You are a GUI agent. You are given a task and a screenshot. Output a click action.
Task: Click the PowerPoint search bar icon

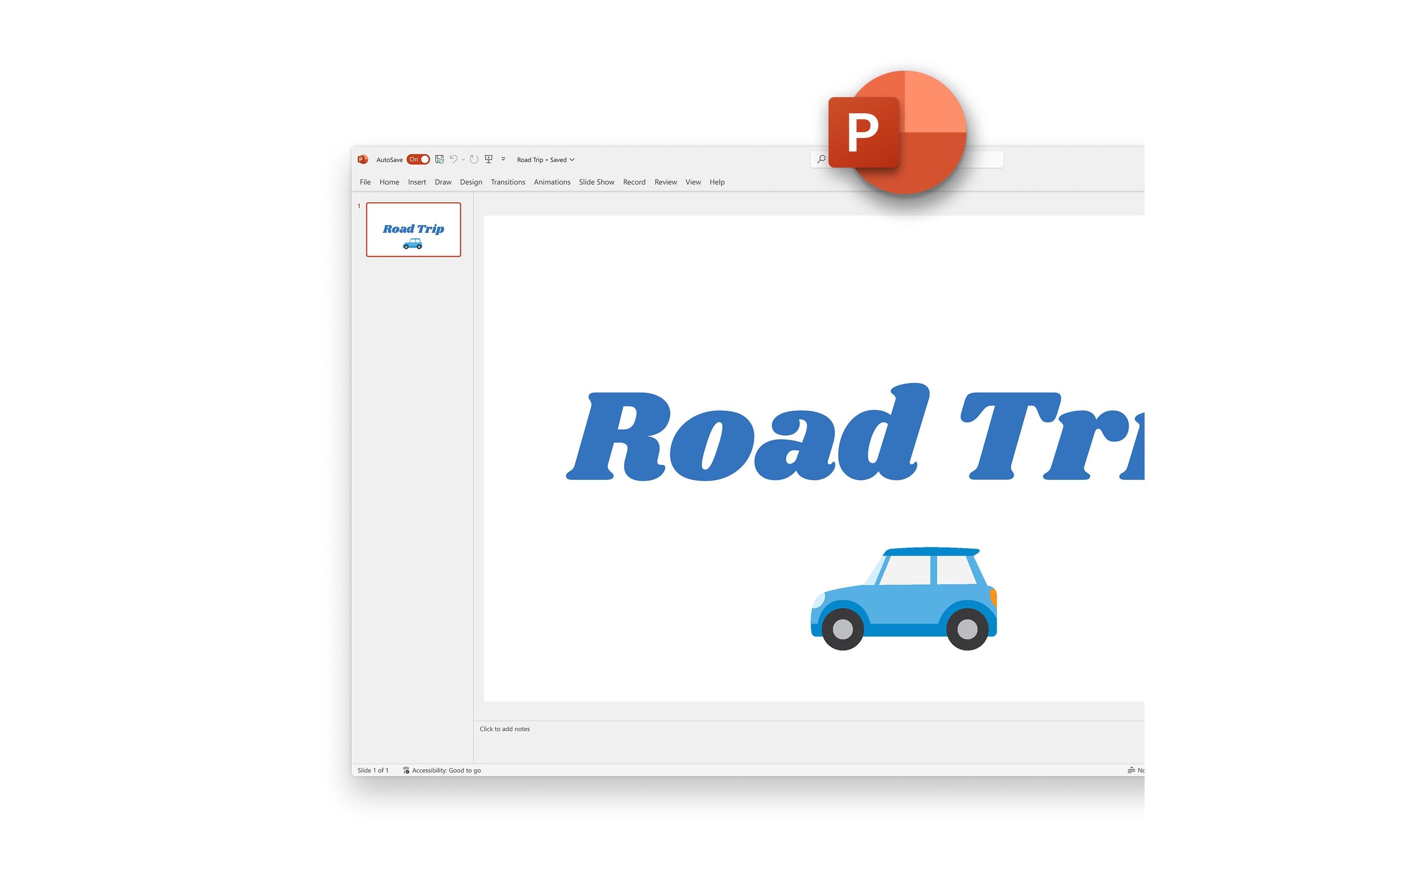pyautogui.click(x=821, y=159)
